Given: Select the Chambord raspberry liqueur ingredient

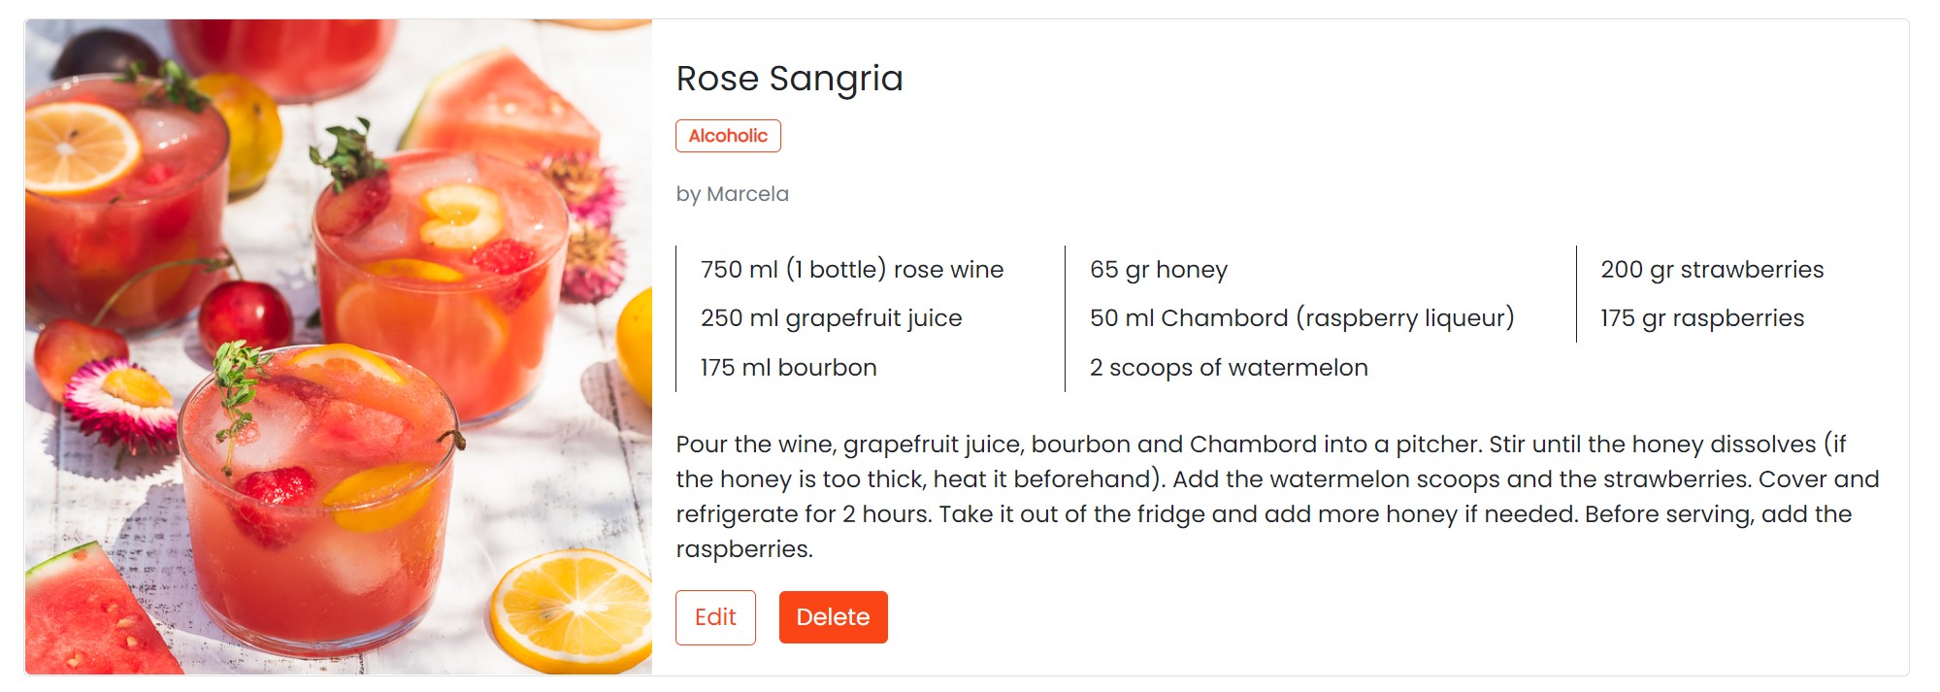Looking at the screenshot, I should [x=1301, y=317].
